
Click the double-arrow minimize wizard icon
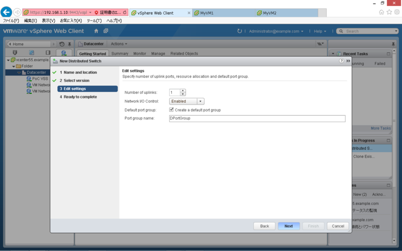click(348, 61)
